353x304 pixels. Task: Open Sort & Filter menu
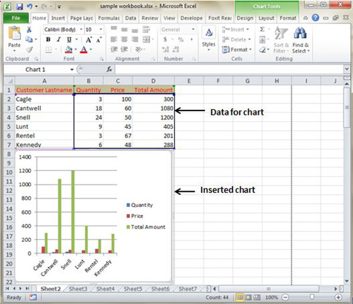click(281, 40)
